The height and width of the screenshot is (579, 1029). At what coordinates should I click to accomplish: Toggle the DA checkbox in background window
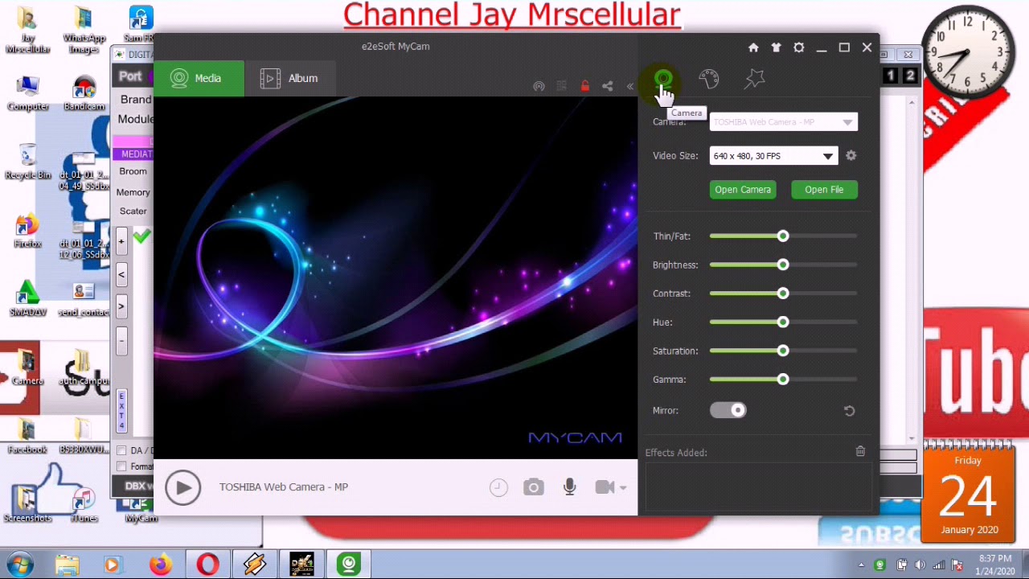click(x=121, y=450)
